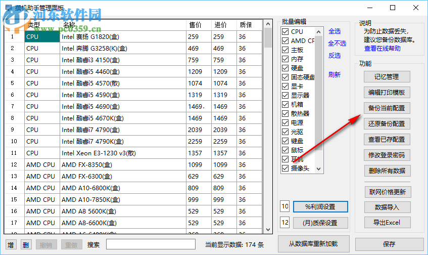This screenshot has height=255, width=428.
Task: Click the 数据导入 button
Action: (x=388, y=207)
